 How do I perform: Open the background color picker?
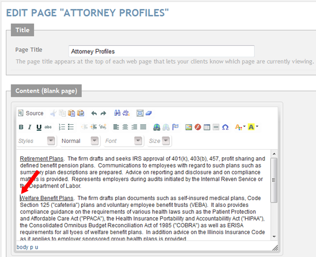(253, 127)
